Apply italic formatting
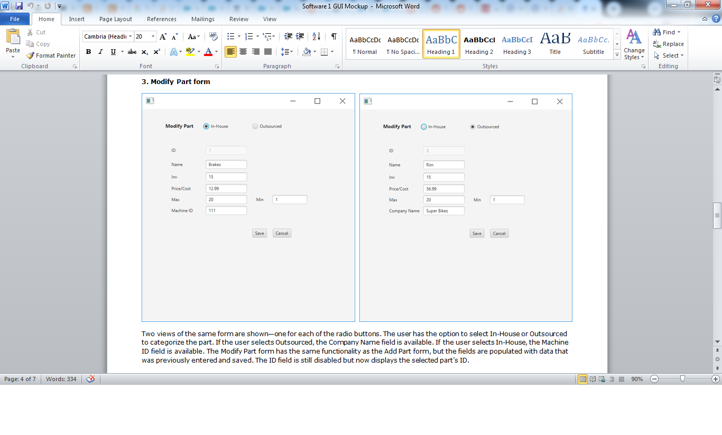 pyautogui.click(x=100, y=52)
